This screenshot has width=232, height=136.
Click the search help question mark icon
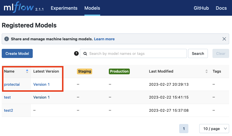tap(76, 53)
